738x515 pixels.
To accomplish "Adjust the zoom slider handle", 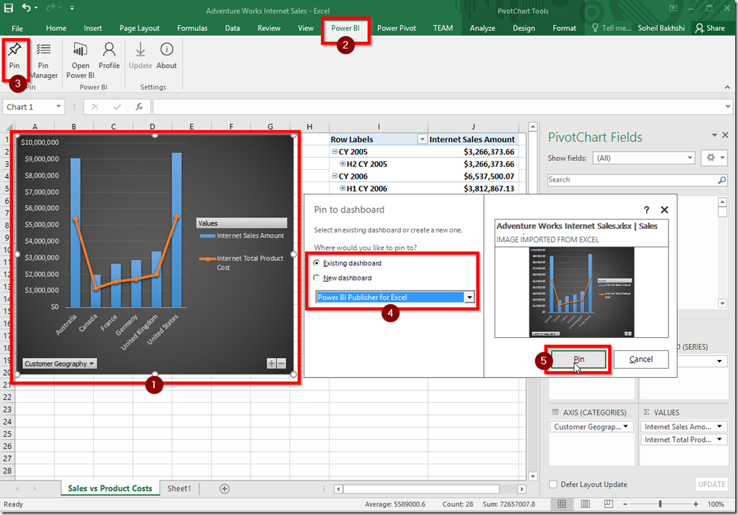I will (x=660, y=504).
